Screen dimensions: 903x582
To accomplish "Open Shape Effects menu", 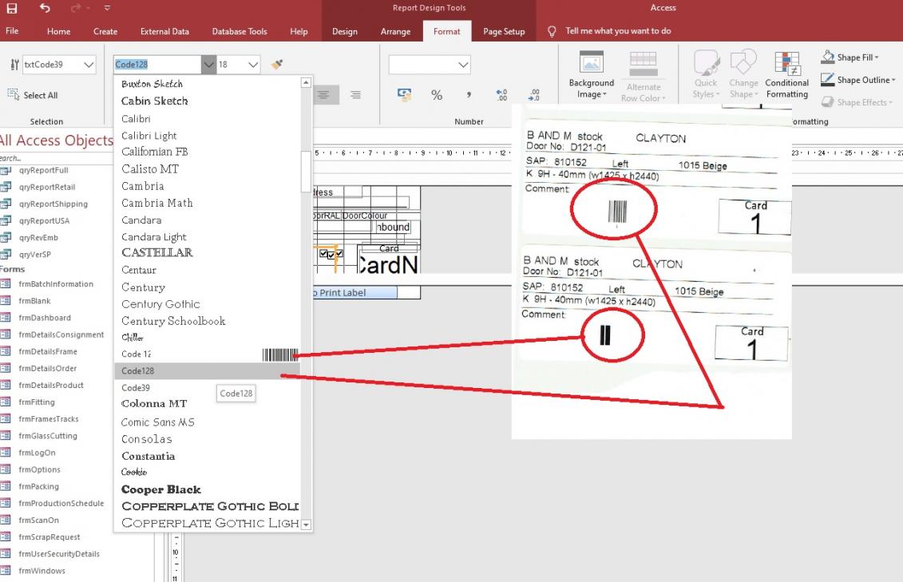I will (857, 102).
